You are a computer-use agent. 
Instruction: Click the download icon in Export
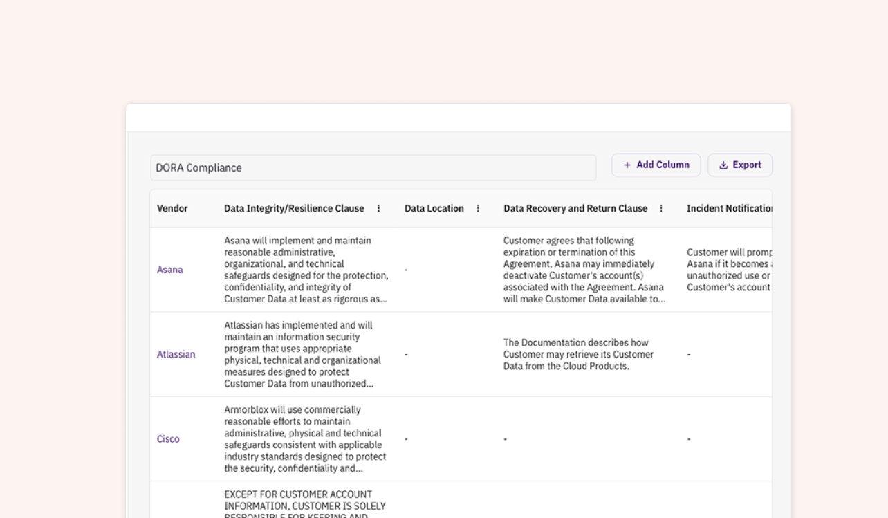(723, 165)
